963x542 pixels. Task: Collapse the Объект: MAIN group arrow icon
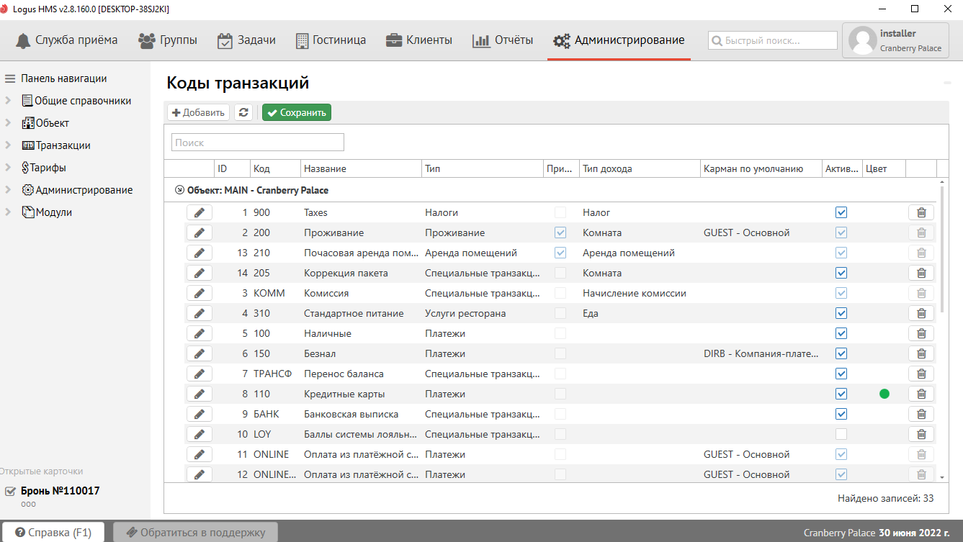(179, 191)
